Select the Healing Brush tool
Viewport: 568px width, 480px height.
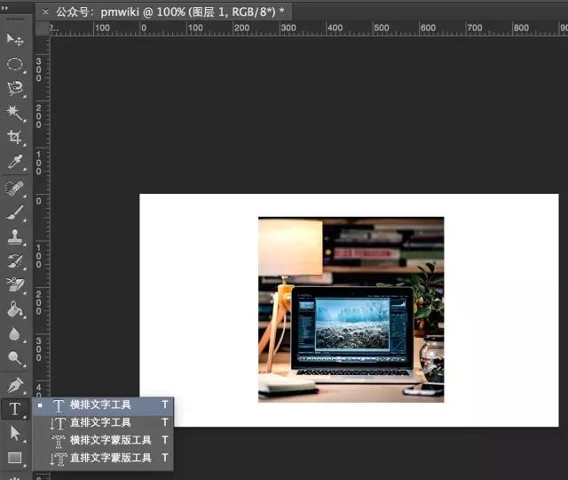15,188
